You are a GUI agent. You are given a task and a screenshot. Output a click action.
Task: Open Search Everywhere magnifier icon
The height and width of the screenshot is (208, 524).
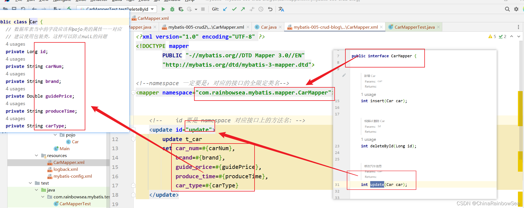click(507, 9)
